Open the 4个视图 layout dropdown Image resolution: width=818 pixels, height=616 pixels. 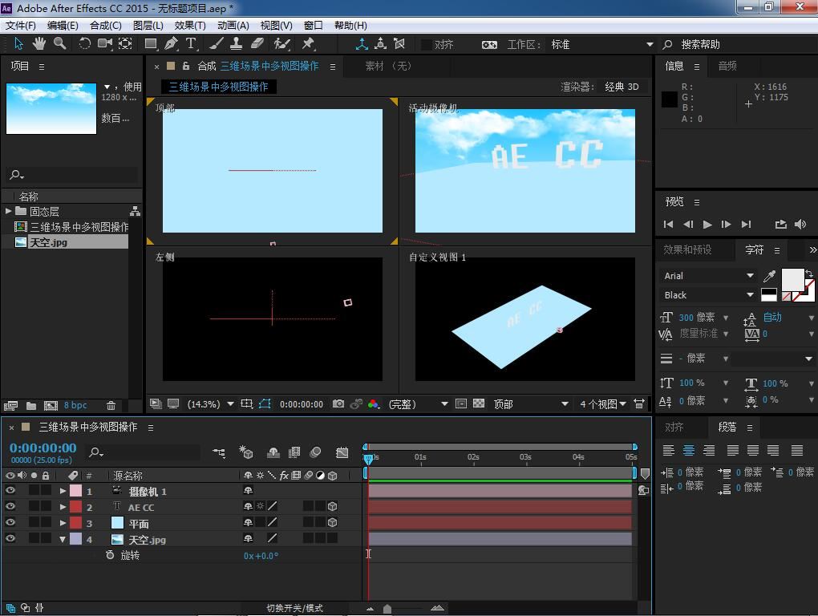tap(602, 403)
